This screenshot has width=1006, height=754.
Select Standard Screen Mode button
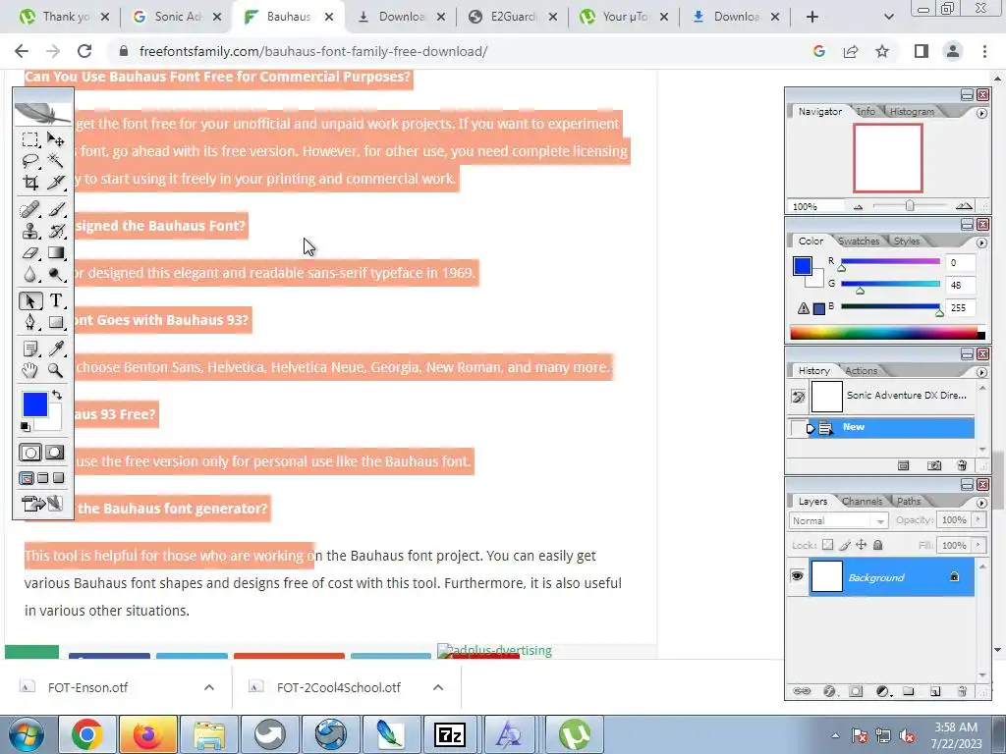27,478
